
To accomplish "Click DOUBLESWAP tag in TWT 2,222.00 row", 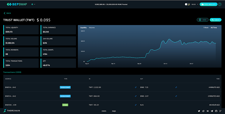I will tap(65, 87).
